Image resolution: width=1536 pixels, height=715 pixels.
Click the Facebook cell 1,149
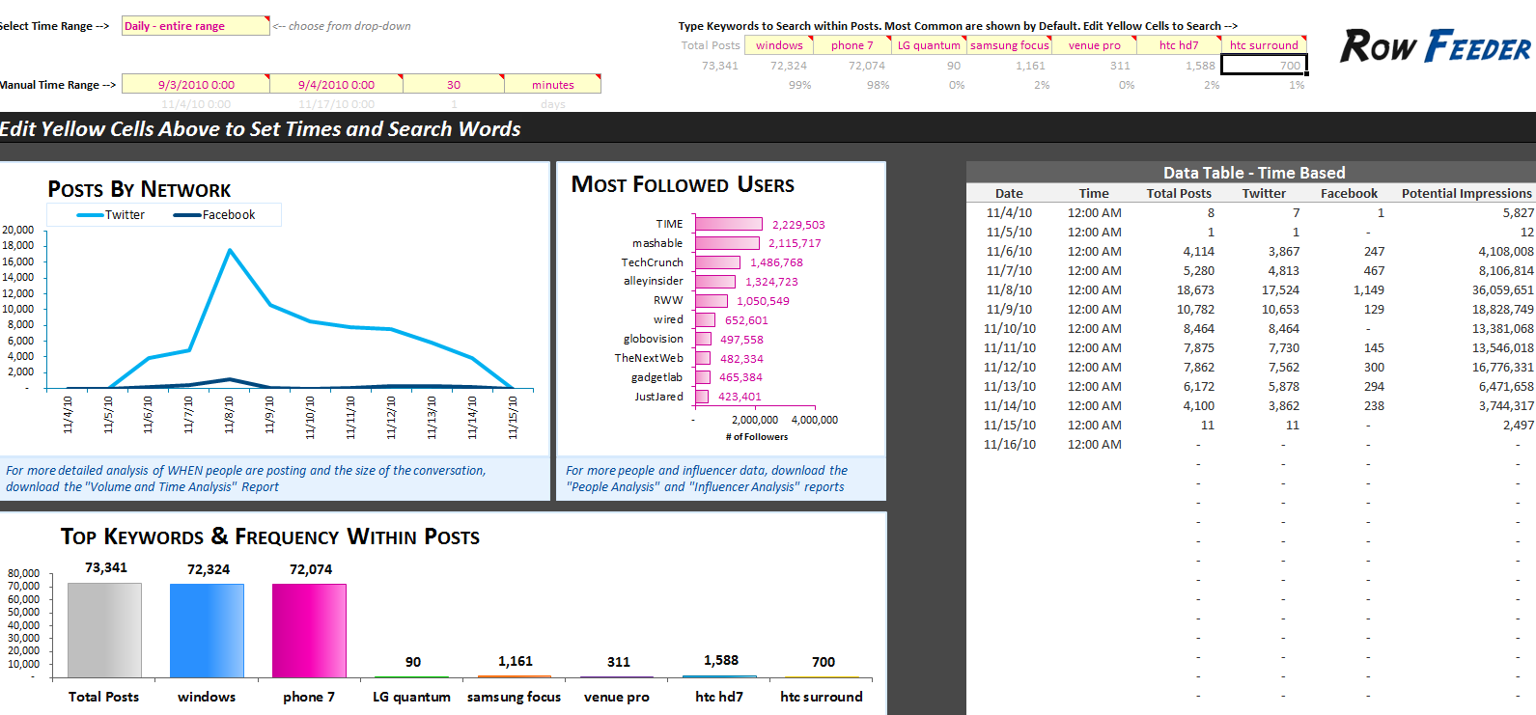(1368, 289)
